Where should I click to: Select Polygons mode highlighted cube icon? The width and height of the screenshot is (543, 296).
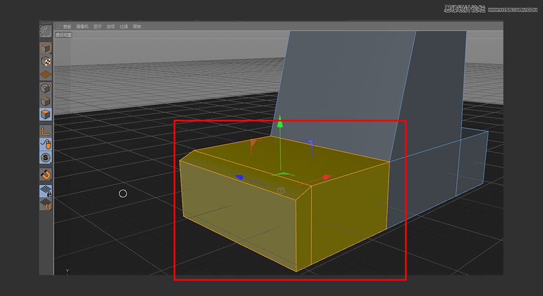(x=45, y=114)
